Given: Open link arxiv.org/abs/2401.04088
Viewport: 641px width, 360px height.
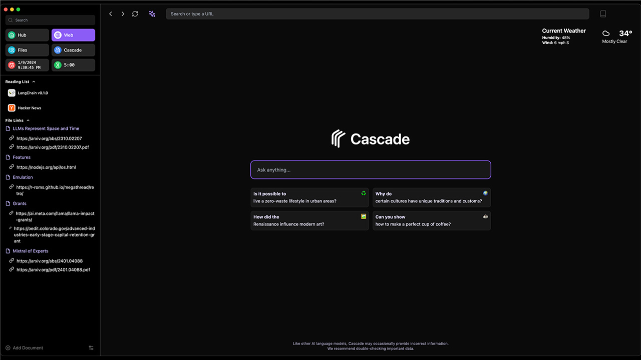Looking at the screenshot, I should pos(50,261).
